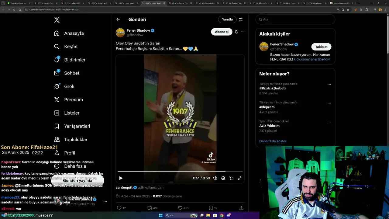Open the X logo home link
This screenshot has width=389, height=219.
tap(57, 20)
